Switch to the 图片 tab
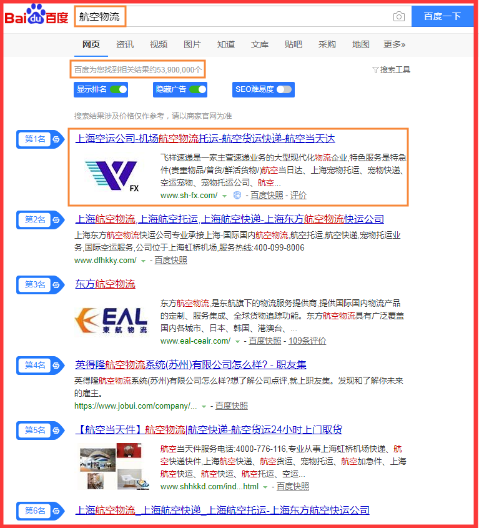Image resolution: width=479 pixels, height=528 pixels. (192, 44)
